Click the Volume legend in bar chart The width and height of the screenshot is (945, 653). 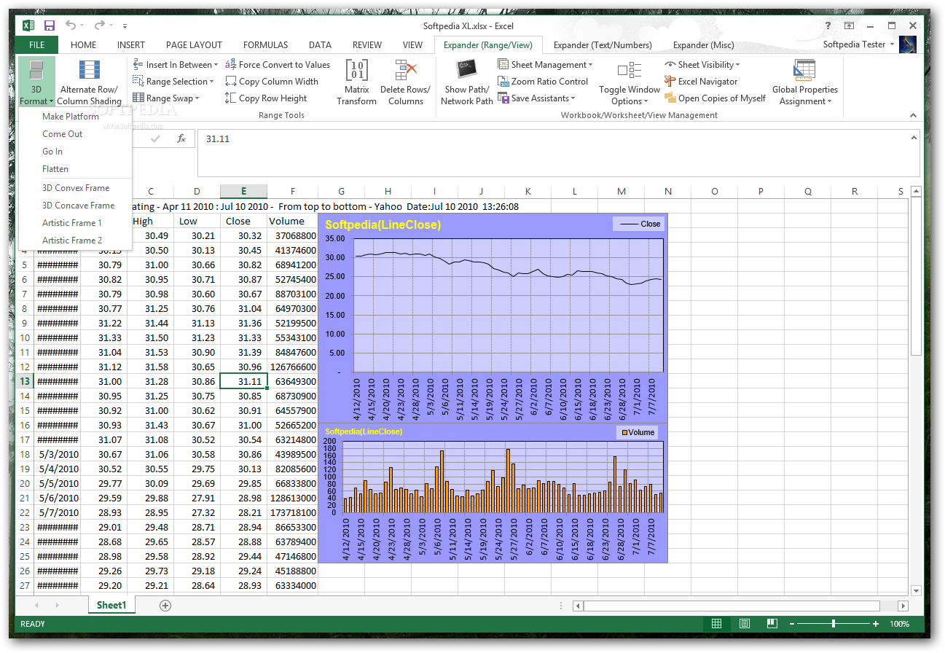coord(638,432)
